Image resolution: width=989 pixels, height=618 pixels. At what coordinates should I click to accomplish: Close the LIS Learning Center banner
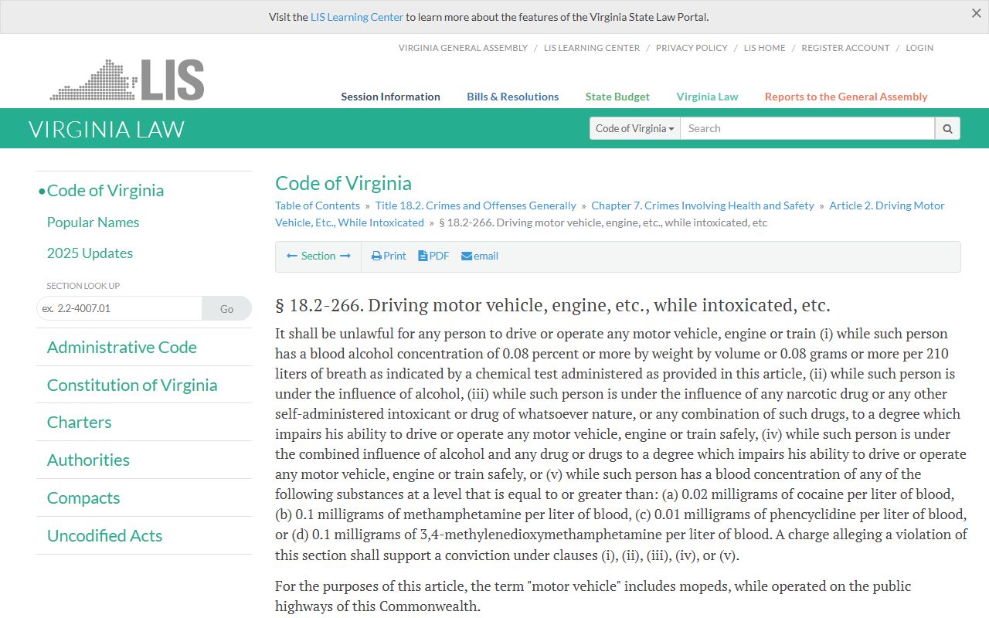977,13
